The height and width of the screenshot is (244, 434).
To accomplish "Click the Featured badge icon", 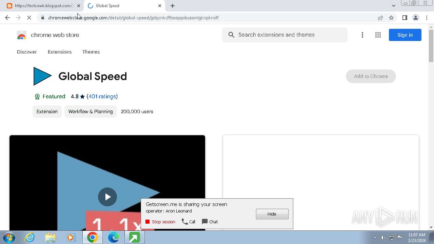I will pos(37,97).
